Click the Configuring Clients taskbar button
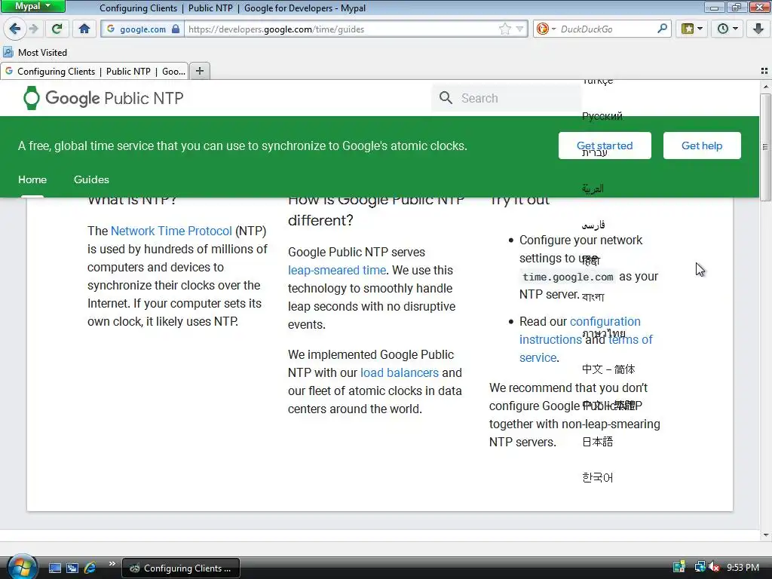 [181, 568]
